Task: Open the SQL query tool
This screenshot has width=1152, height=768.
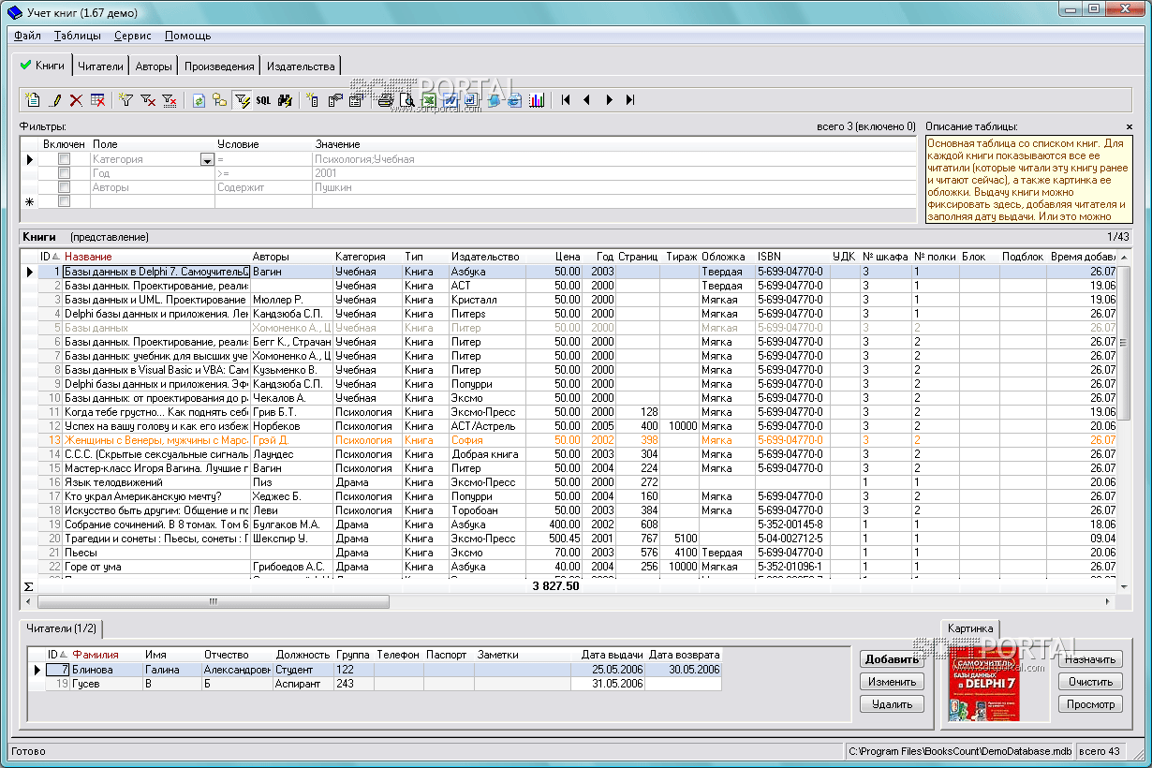Action: click(x=263, y=100)
